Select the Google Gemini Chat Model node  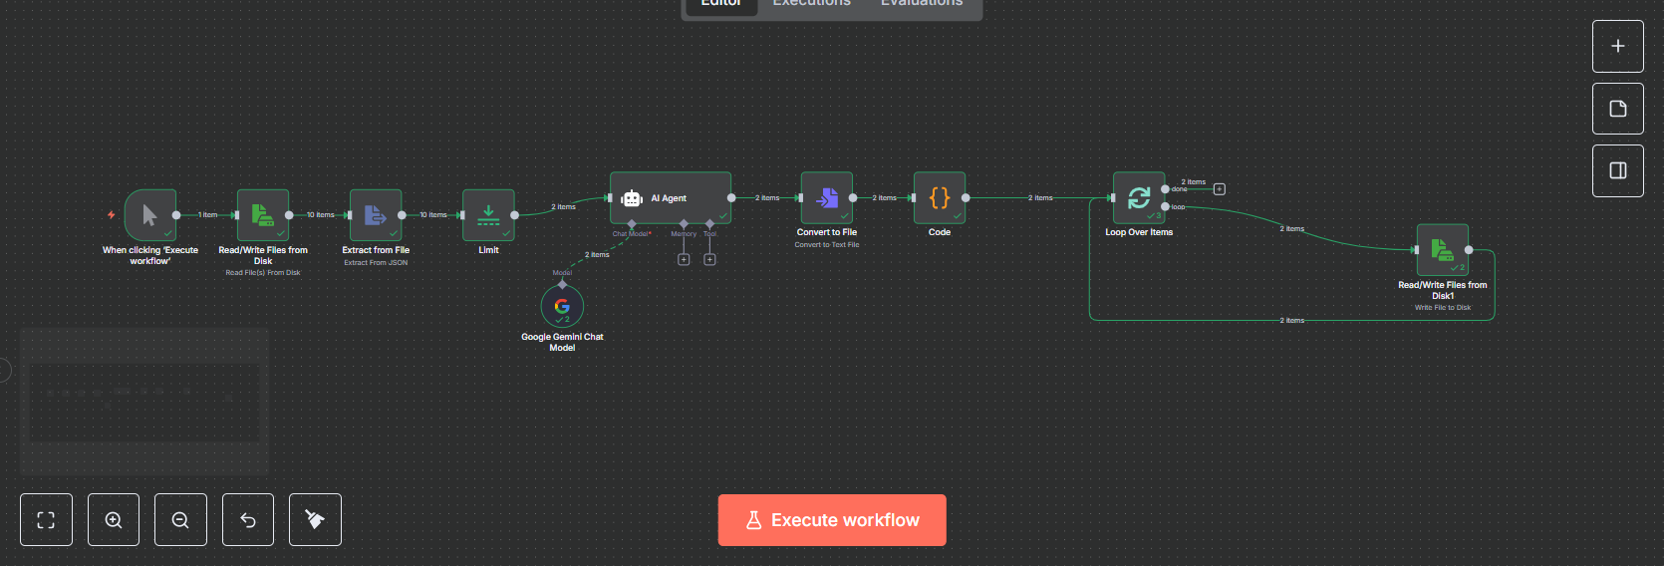click(562, 306)
